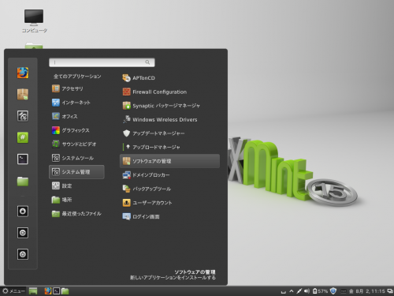Open Windows Wireless Drivers
This screenshot has width=394, height=296.
[x=169, y=119]
